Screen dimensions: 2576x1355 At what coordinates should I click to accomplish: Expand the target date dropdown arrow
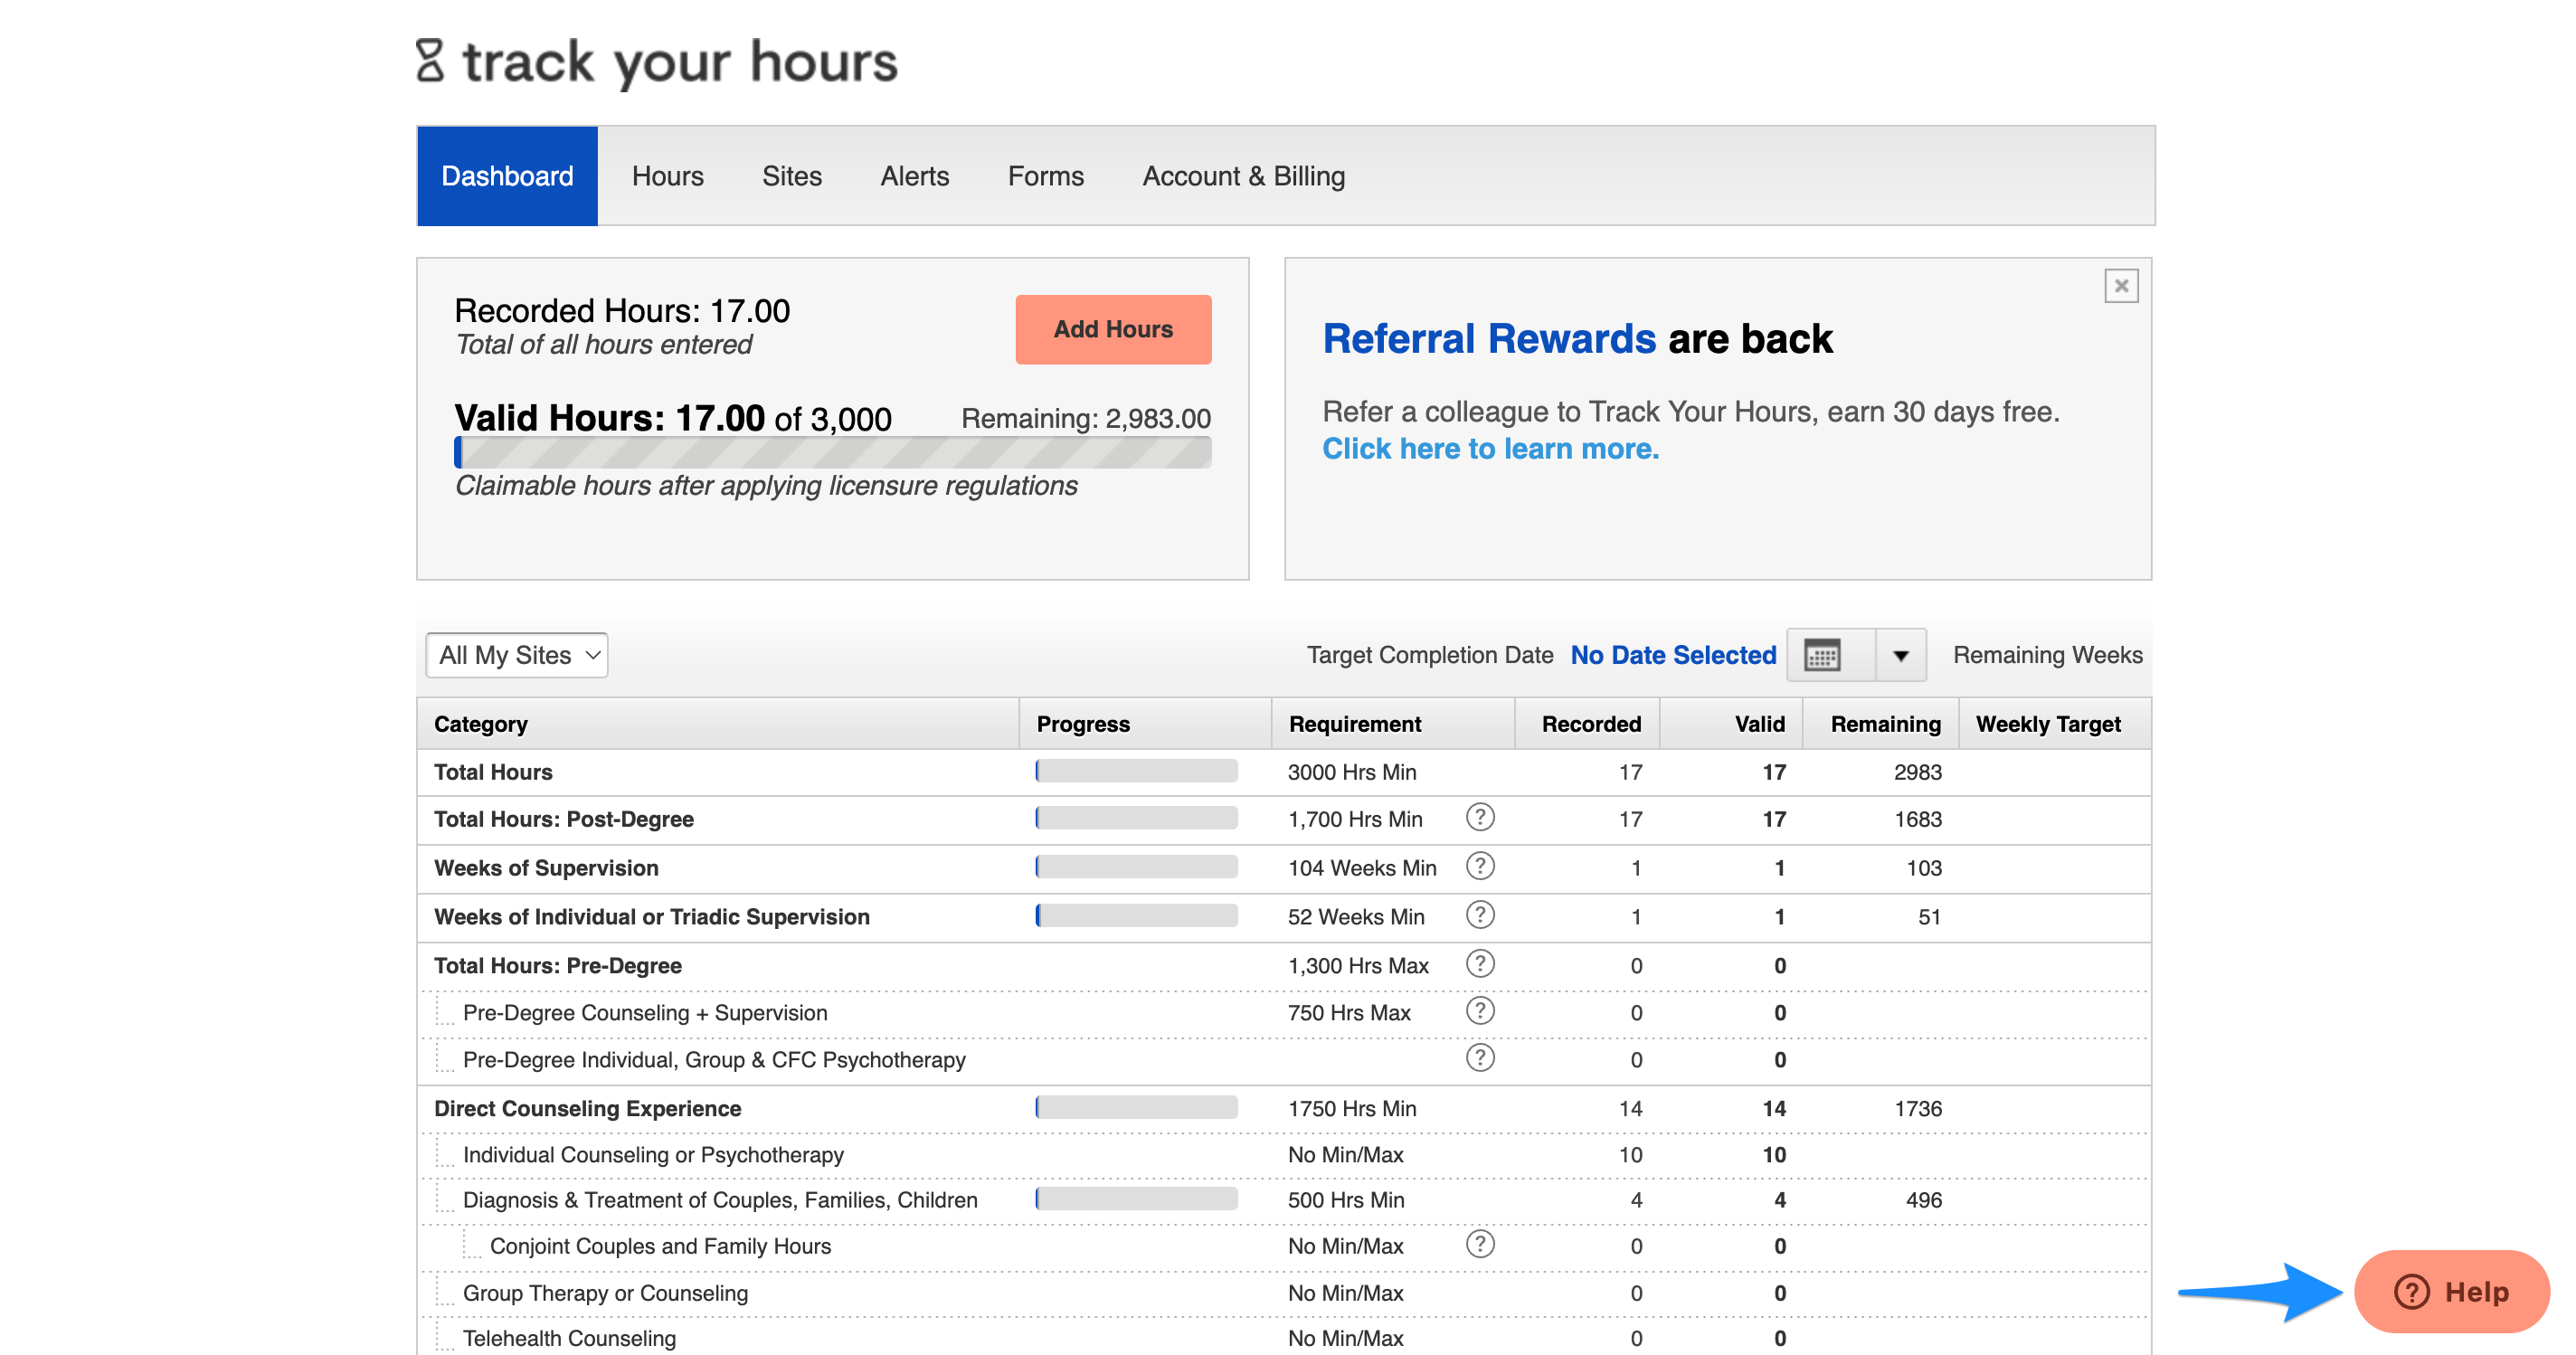tap(1900, 656)
